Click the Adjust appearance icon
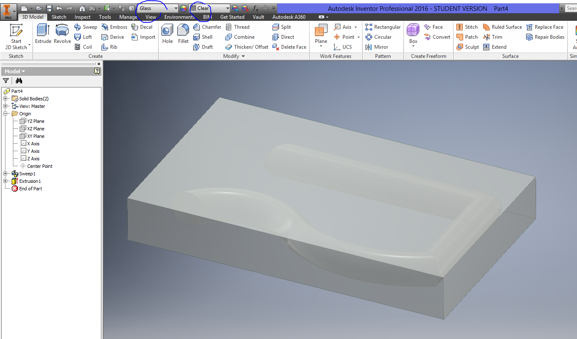The image size is (577, 339). (x=235, y=8)
